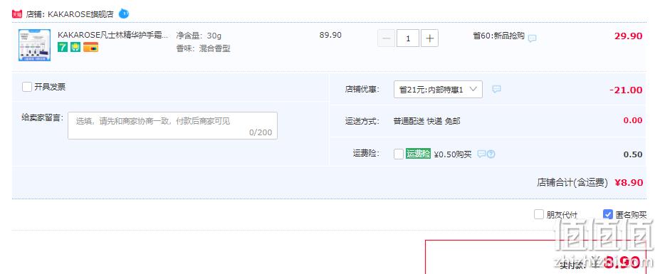The image size is (660, 274).
Task: Click the store subtotal ¥8.90
Action: click(629, 182)
